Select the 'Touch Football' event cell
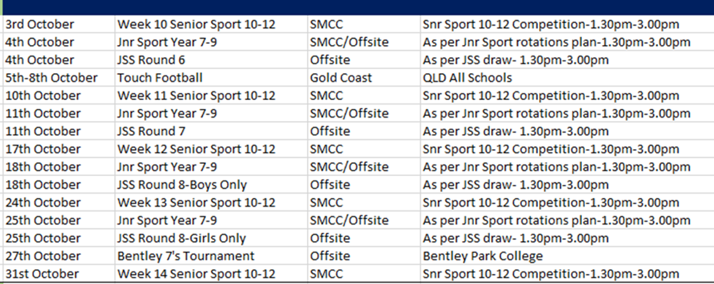Image resolution: width=714 pixels, height=284 pixels. [x=160, y=78]
